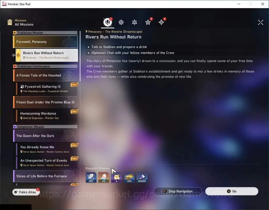Viewport: 269px width, 210px height.
Task: Click the location pin under Homecoming Wardance
Action: 21,118
